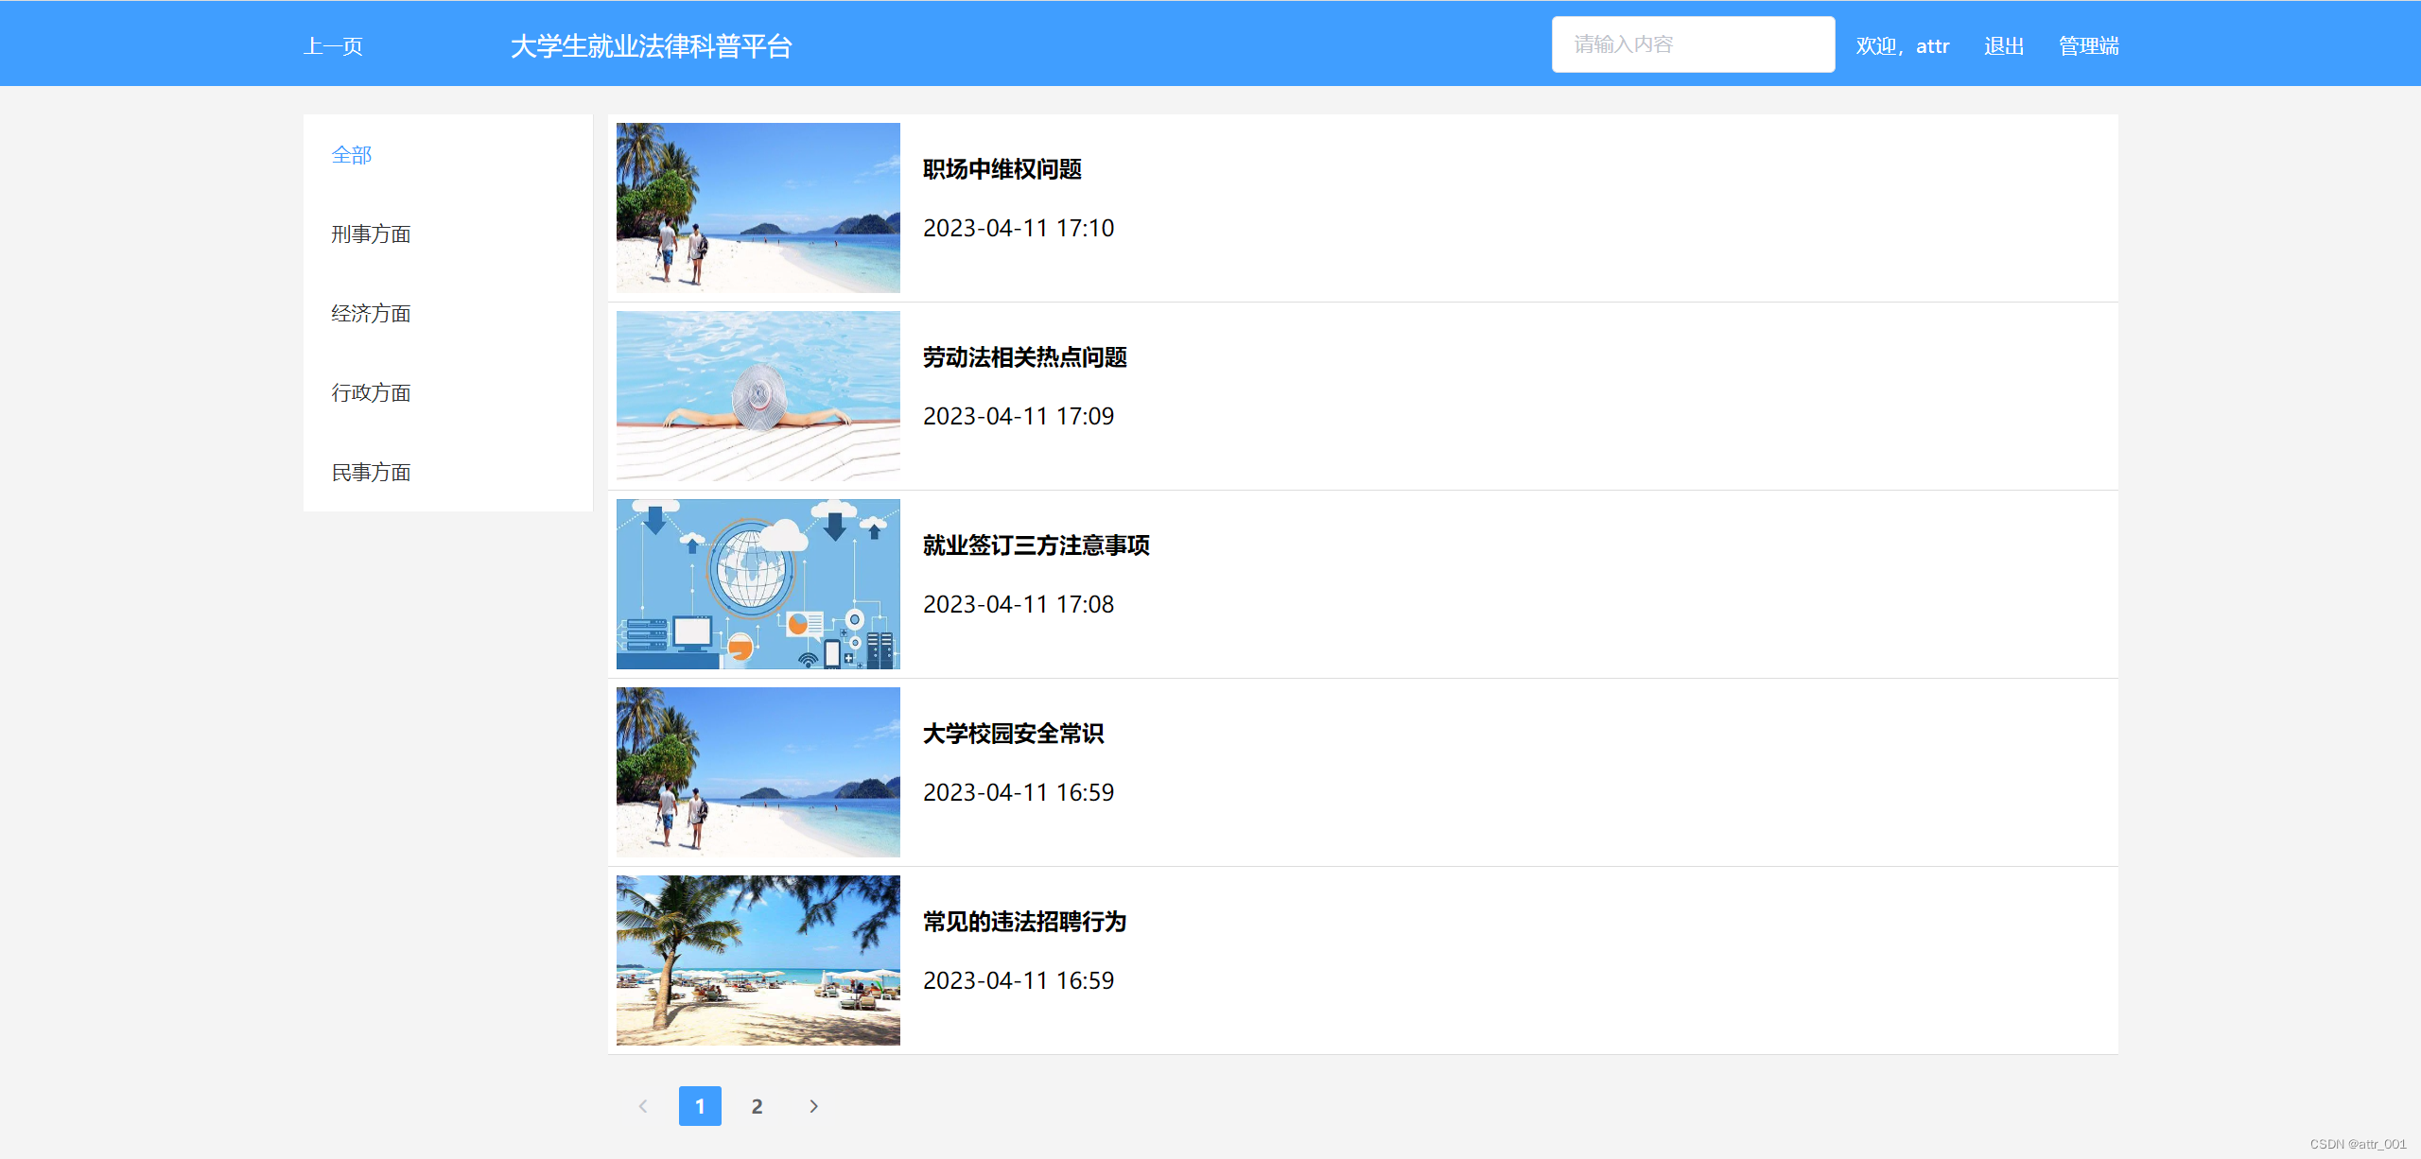2421x1159 pixels.
Task: Click the 请输入内容 search field
Action: coord(1693,44)
